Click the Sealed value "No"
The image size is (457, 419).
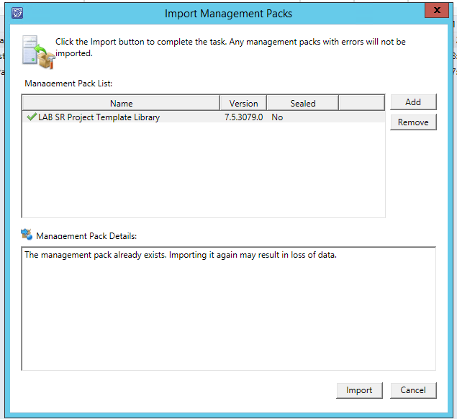click(x=277, y=117)
